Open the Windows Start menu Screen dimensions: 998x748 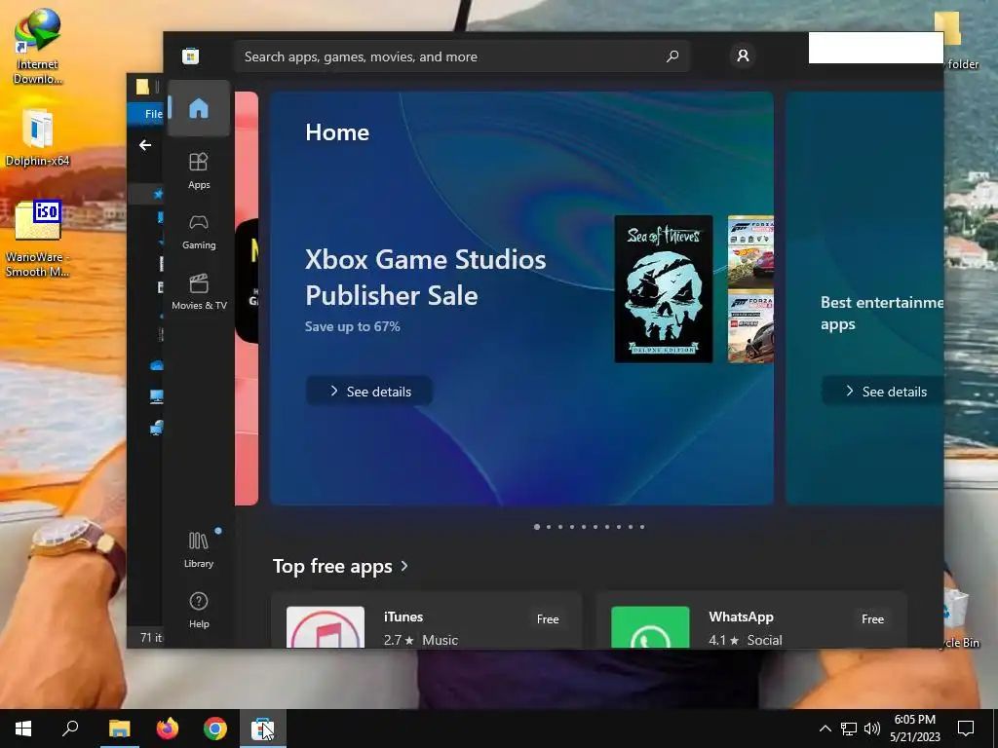pos(23,729)
